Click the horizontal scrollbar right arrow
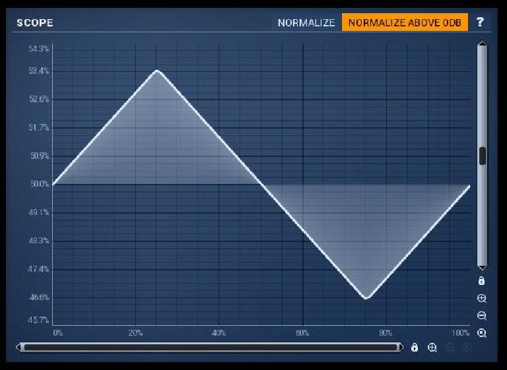Image resolution: width=507 pixels, height=370 pixels. (x=401, y=348)
